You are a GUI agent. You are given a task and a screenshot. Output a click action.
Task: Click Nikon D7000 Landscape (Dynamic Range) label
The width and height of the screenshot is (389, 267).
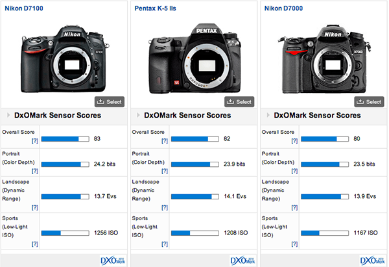tap(276, 190)
